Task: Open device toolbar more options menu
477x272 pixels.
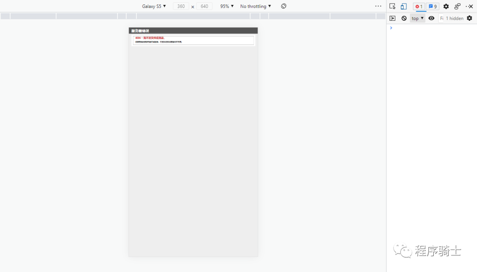Action: [378, 6]
